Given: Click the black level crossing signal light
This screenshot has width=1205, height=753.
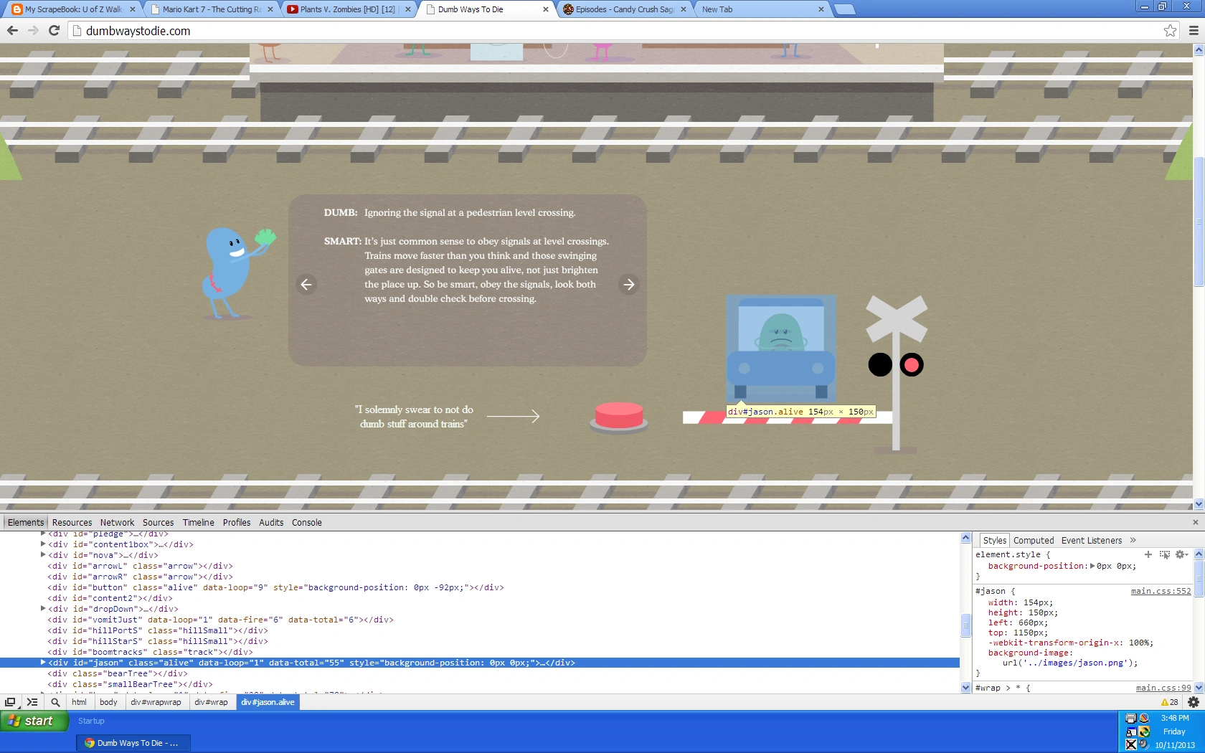Looking at the screenshot, I should (880, 365).
